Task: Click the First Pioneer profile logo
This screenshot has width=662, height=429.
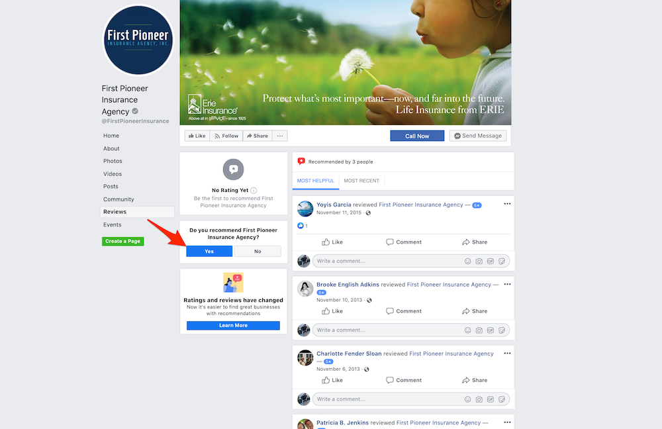Action: pos(138,40)
